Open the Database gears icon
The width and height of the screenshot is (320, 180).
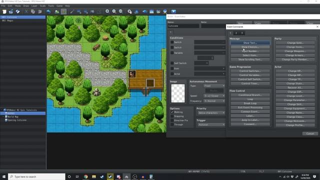(x=129, y=11)
